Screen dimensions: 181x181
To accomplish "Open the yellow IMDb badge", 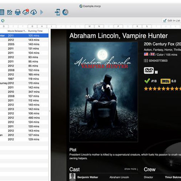I will coord(165,81).
